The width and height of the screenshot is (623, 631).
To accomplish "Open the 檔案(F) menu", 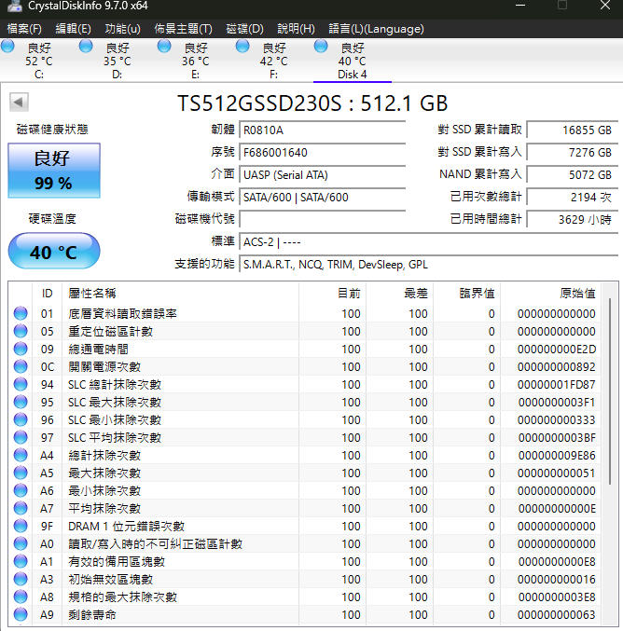I will pos(24,29).
